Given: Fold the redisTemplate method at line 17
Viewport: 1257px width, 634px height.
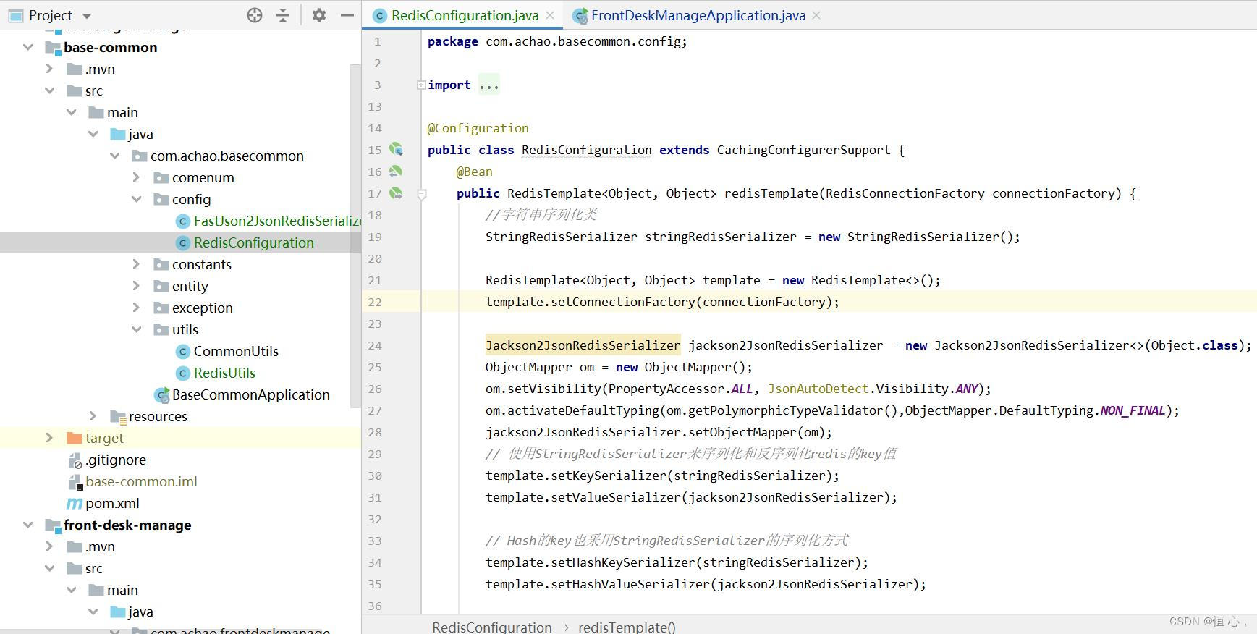Looking at the screenshot, I should point(421,193).
